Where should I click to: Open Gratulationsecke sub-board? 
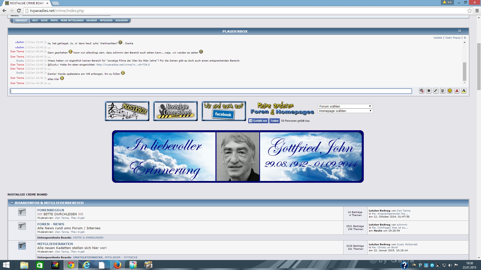point(88,257)
